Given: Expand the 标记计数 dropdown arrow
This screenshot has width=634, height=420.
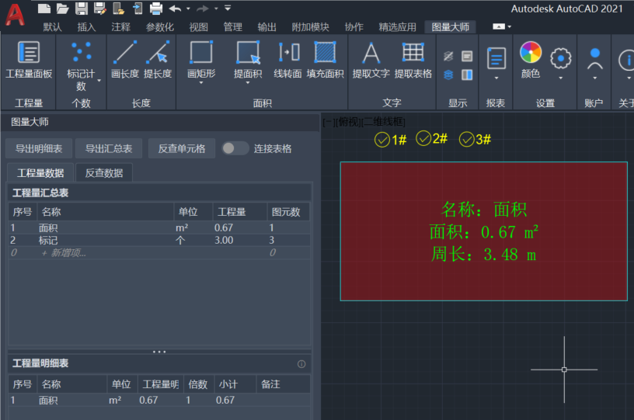Looking at the screenshot, I should 99,81.
